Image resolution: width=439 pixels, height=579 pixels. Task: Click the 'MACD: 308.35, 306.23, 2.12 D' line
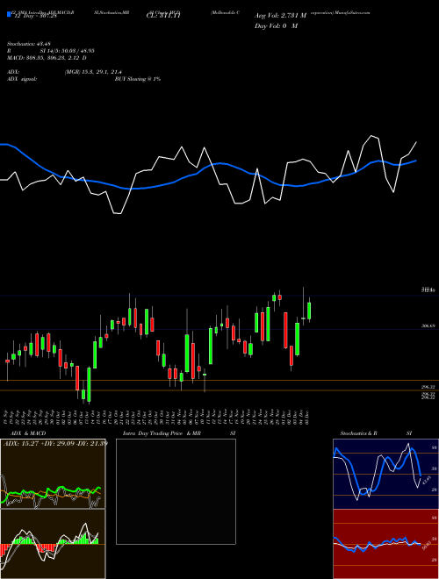pos(47,58)
